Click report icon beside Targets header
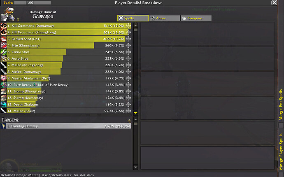This screenshot has width=284, height=177. (129, 120)
